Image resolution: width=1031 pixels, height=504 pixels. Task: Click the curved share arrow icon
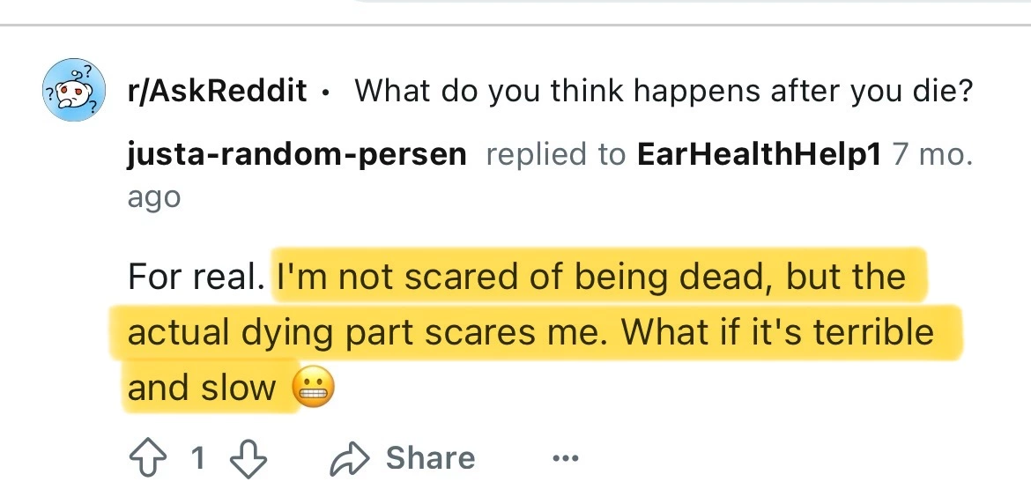350,458
